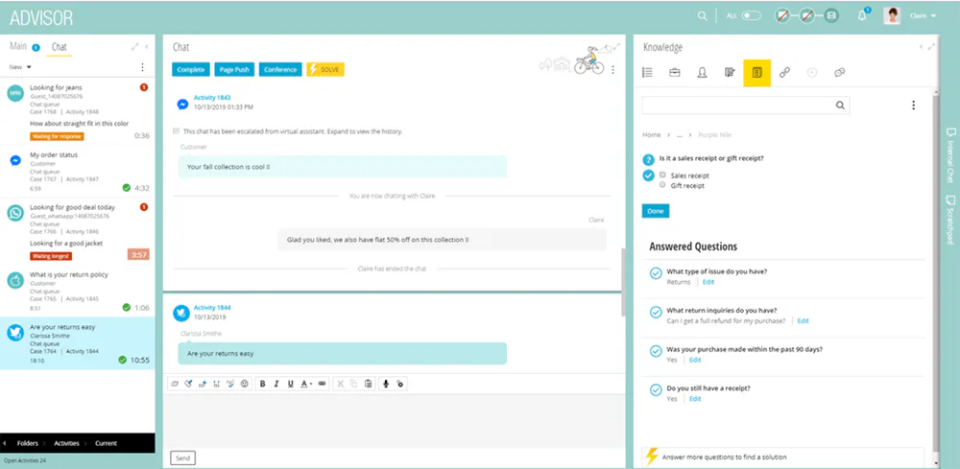Click the microphone icon in editor toolbar
The image size is (960, 469).
386,384
